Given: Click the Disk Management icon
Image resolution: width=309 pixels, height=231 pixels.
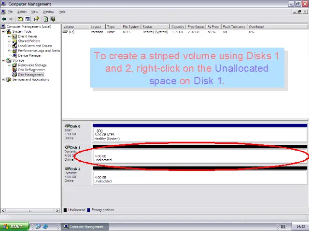Looking at the screenshot, I should pyautogui.click(x=14, y=75).
